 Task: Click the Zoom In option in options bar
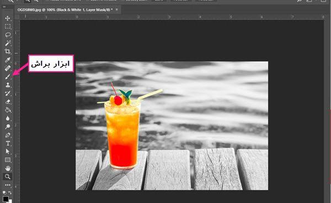28,1
